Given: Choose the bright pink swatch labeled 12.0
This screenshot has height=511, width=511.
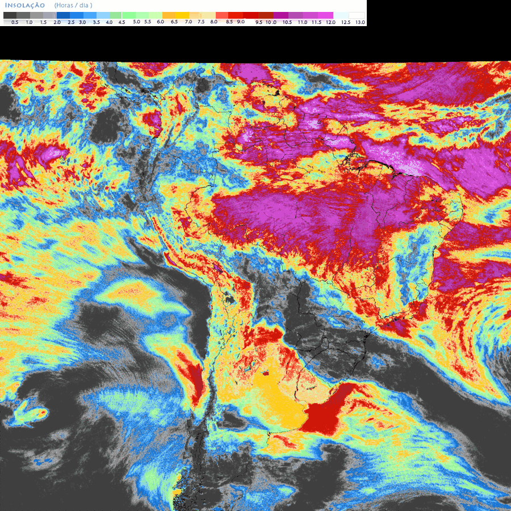Looking at the screenshot, I should pos(325,15).
